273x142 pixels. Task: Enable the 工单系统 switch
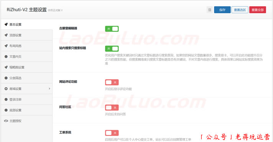click(112, 133)
